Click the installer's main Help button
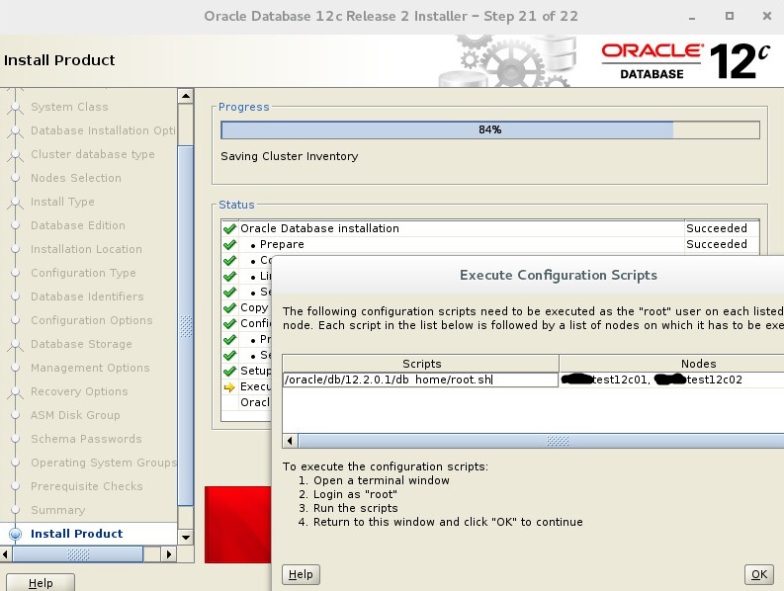Viewport: 784px width, 591px height. (41, 582)
